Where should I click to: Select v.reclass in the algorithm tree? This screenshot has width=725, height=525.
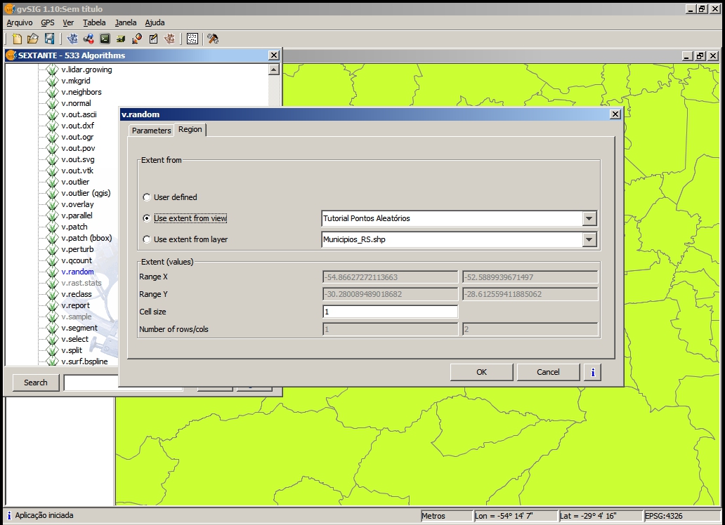pyautogui.click(x=76, y=294)
